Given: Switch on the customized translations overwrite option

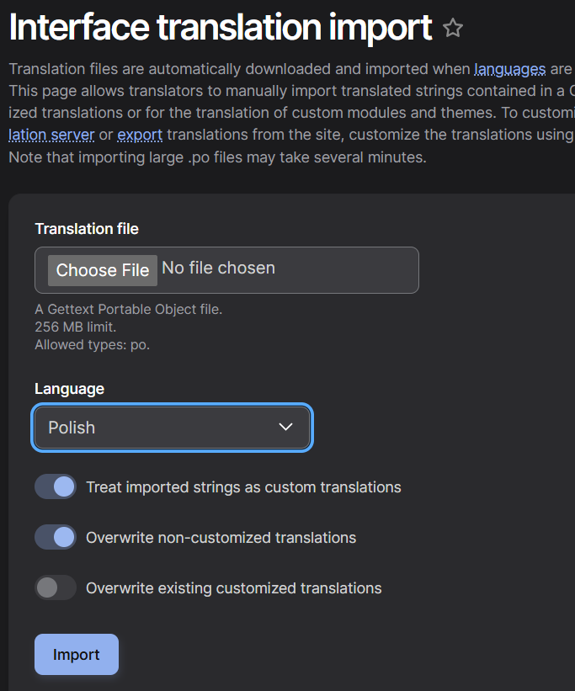Looking at the screenshot, I should coord(55,587).
